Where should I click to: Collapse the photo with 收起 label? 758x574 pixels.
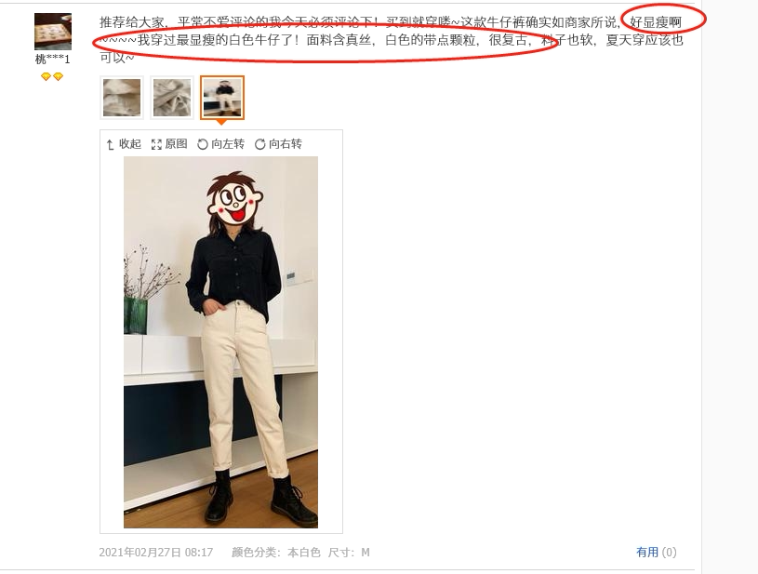(130, 144)
